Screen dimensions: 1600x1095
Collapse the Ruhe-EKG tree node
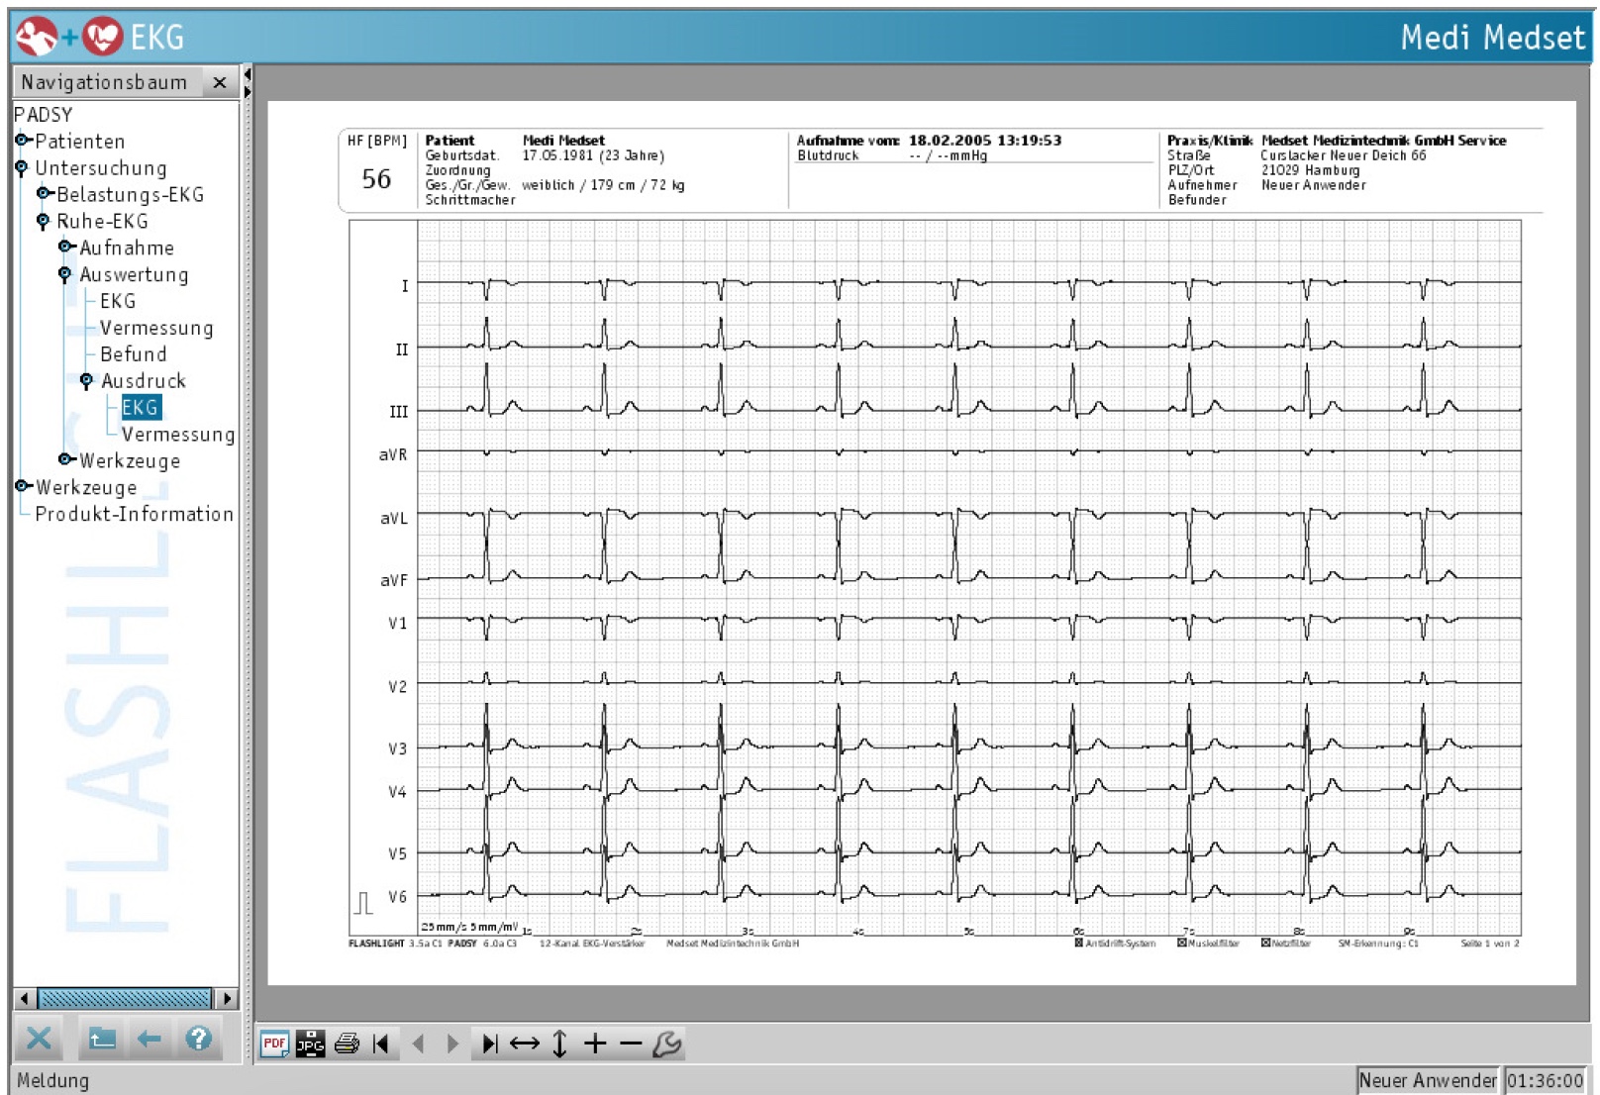click(x=43, y=222)
